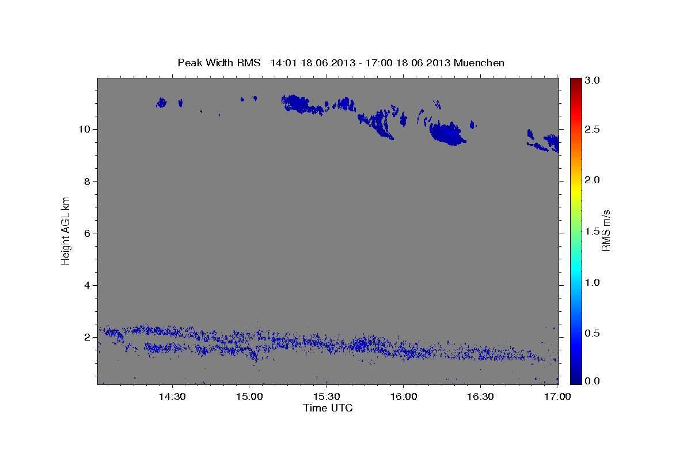This screenshot has height=461, width=691.
Task: Click the small cloud blob near 14:25
Action: [161, 103]
